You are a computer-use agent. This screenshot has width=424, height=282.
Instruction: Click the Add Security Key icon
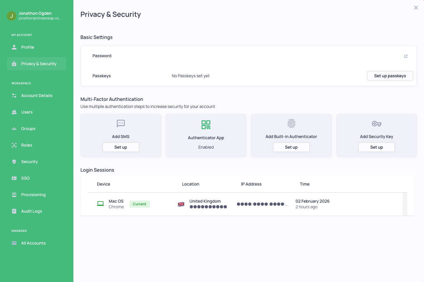point(376,124)
